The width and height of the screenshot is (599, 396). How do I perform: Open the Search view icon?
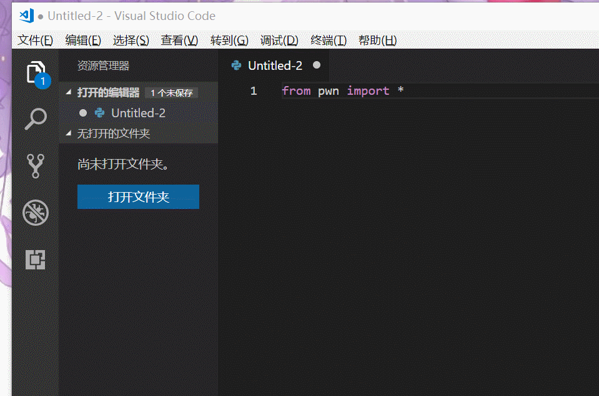[36, 118]
